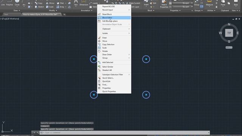Click the Fillet tool in Modify panel

point(60,3)
